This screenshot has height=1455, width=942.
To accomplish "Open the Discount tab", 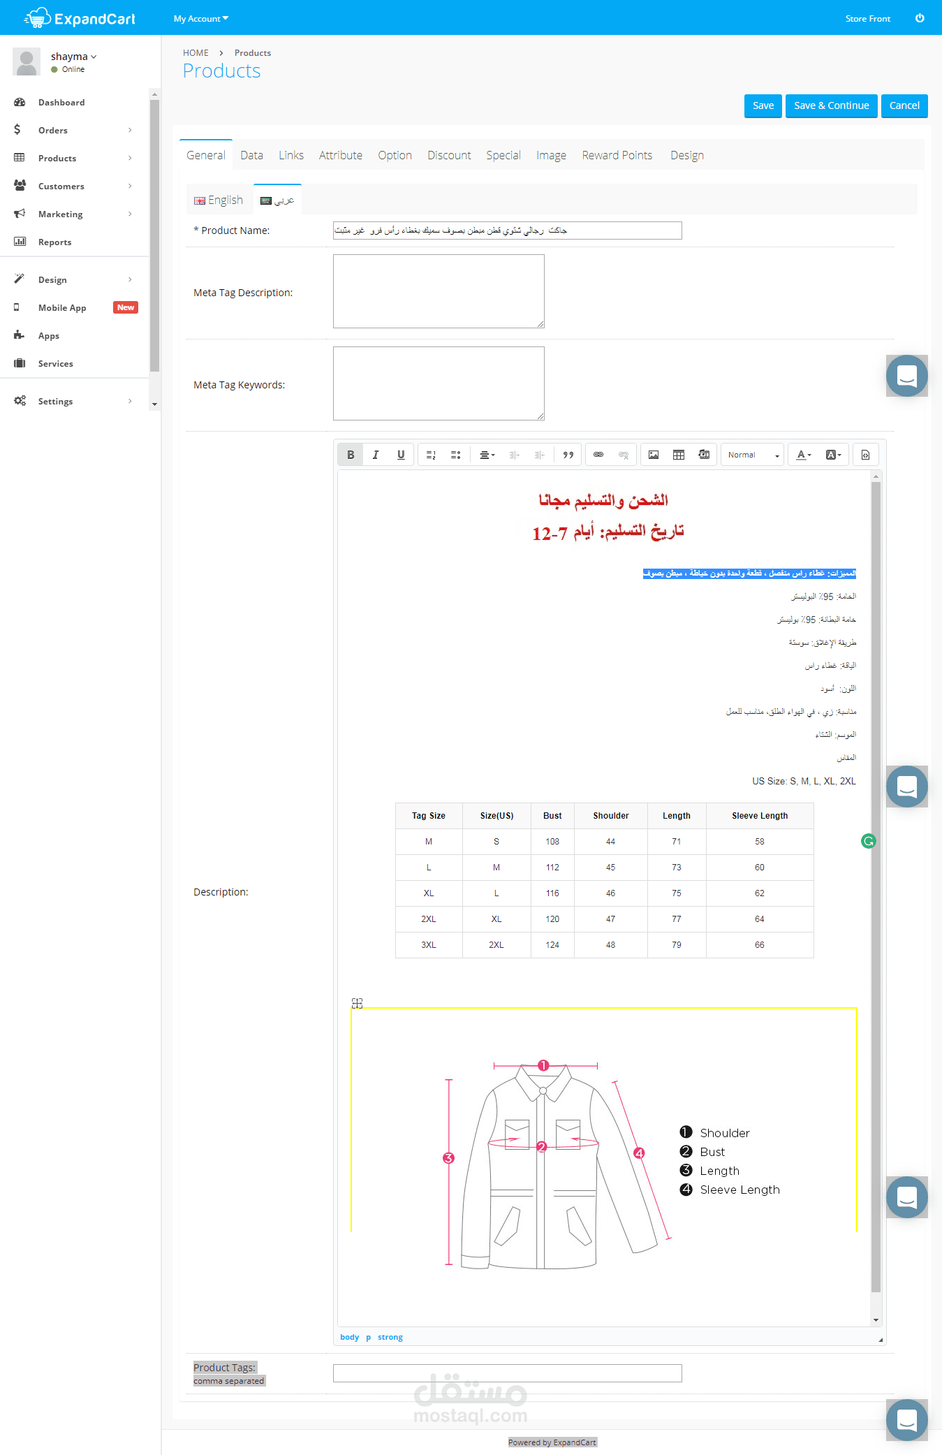I will [450, 155].
